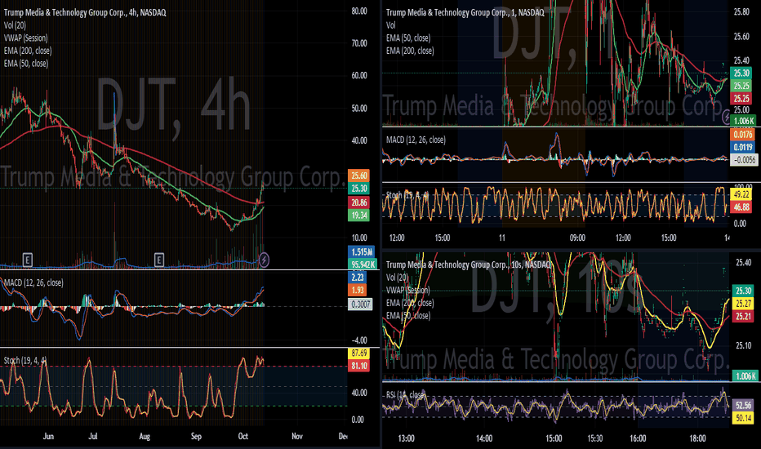The width and height of the screenshot is (761, 449).
Task: Click EMA (50, close) legend in 10s chart
Action: 408,315
